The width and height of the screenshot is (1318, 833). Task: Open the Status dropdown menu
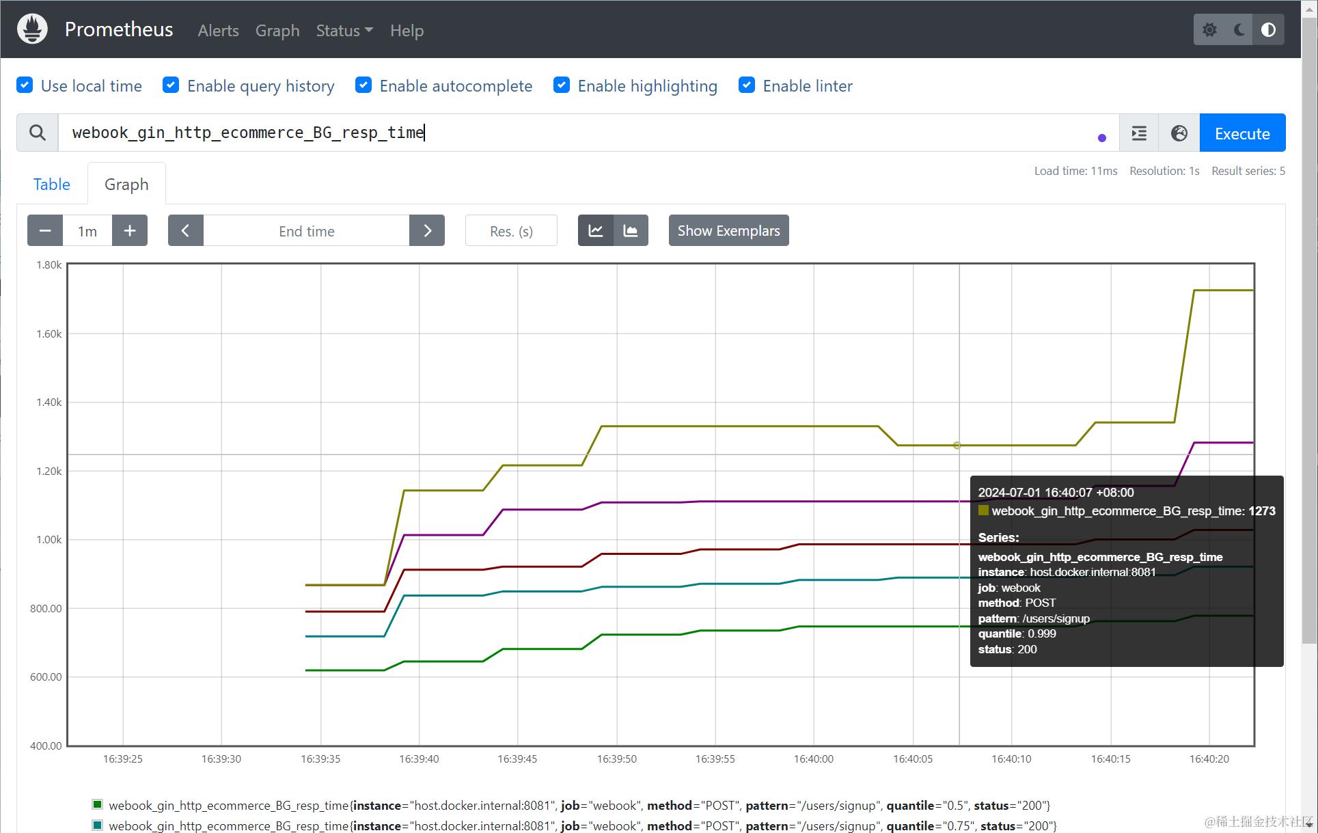click(x=344, y=31)
